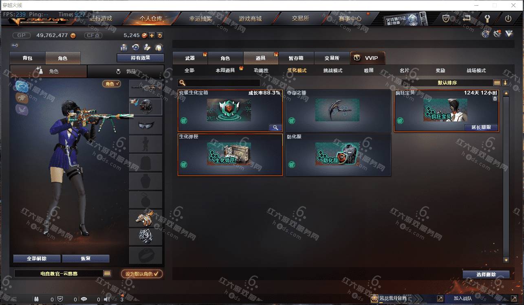
Task: Click the 延长期限 button
Action: (481, 127)
